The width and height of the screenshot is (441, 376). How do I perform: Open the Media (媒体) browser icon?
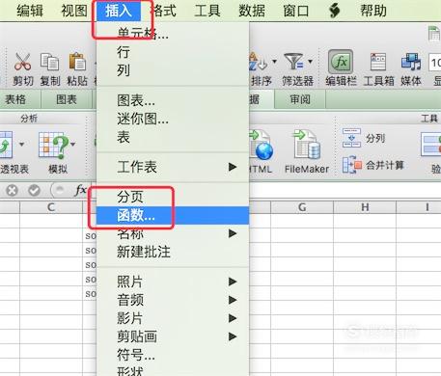tap(411, 62)
